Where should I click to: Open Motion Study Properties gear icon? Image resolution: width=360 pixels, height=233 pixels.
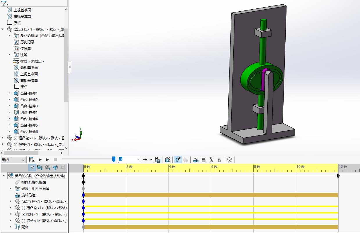coord(230,159)
